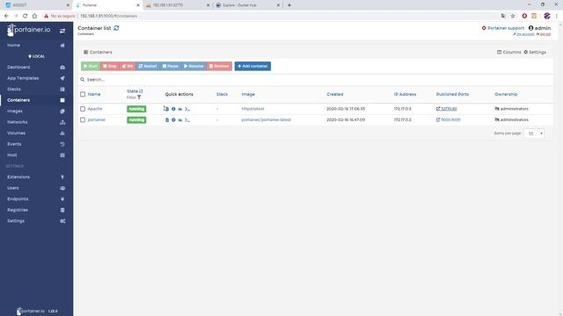
Task: Open the Items per page dropdown
Action: (x=534, y=133)
